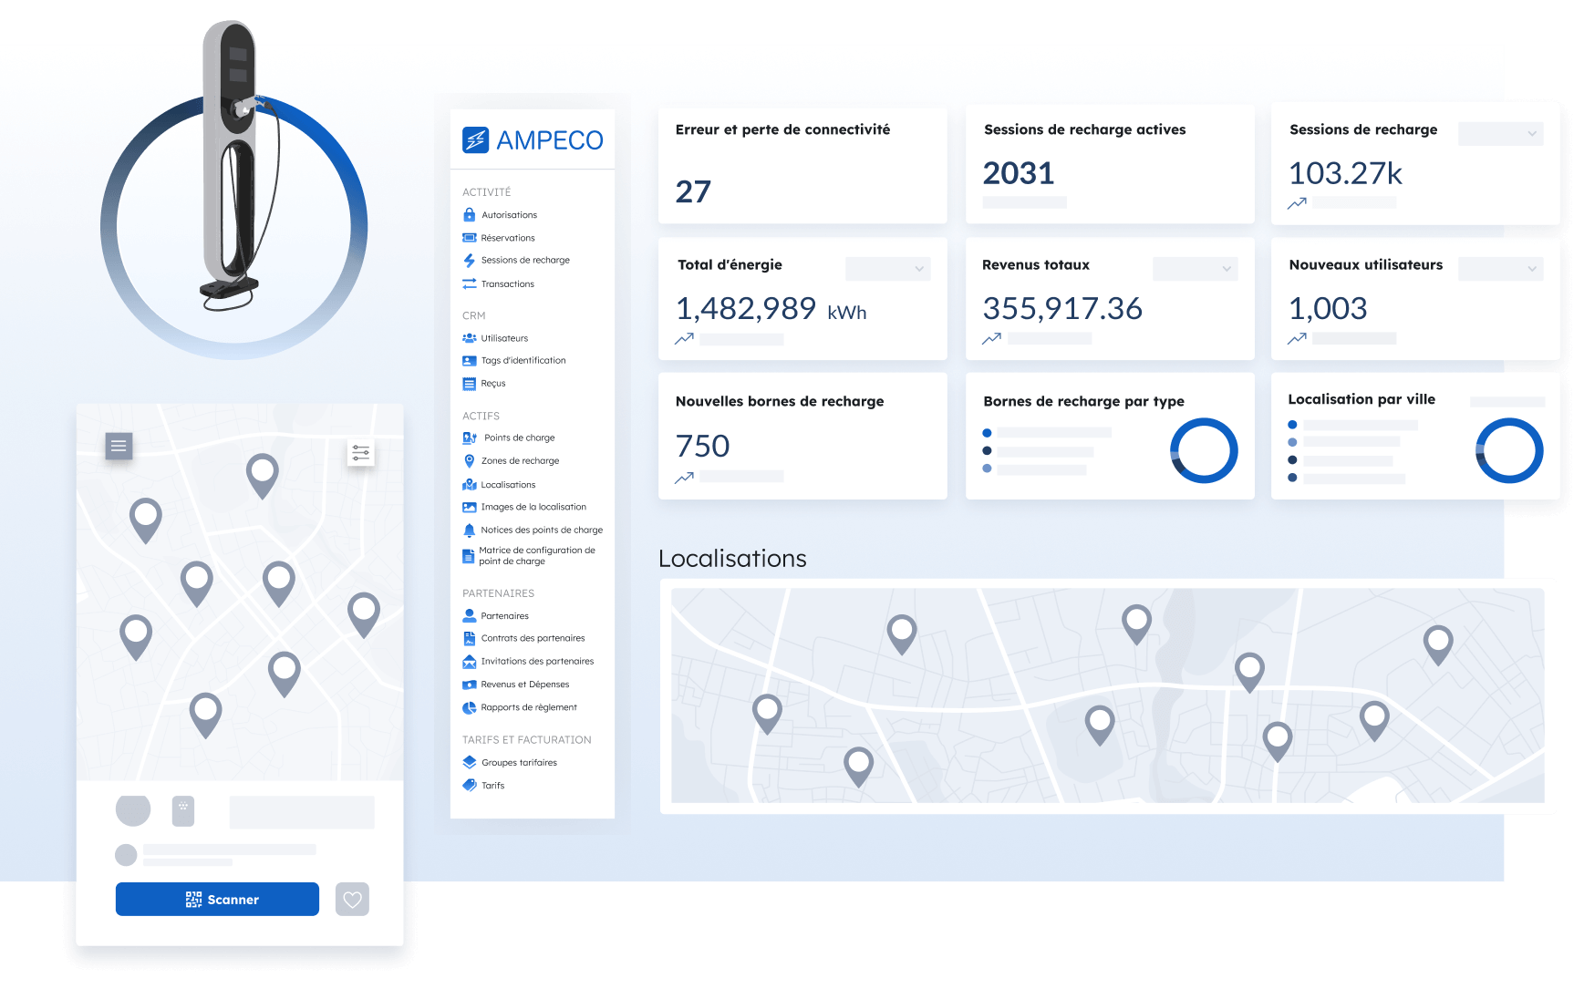Screen dimensions: 1584x999
Task: Open Transactions link in sidebar
Action: (507, 284)
